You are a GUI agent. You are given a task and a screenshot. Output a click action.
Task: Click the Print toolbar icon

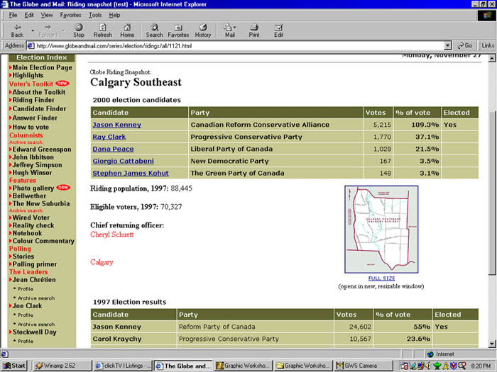point(254,30)
